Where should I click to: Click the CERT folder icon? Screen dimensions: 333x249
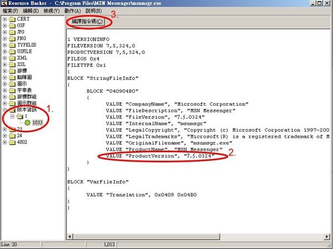click(12, 19)
